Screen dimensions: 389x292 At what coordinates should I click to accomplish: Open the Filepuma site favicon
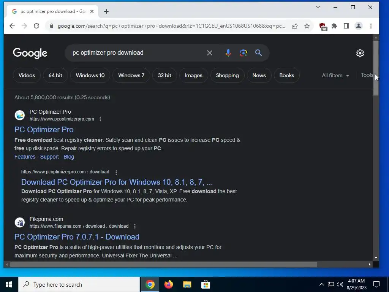[20, 222]
